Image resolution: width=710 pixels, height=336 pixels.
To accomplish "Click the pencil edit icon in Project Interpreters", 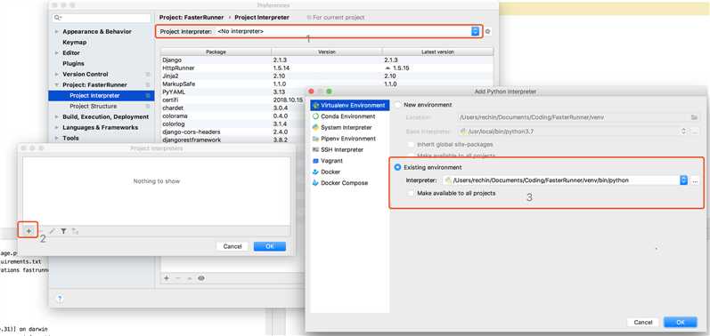I will point(52,231).
